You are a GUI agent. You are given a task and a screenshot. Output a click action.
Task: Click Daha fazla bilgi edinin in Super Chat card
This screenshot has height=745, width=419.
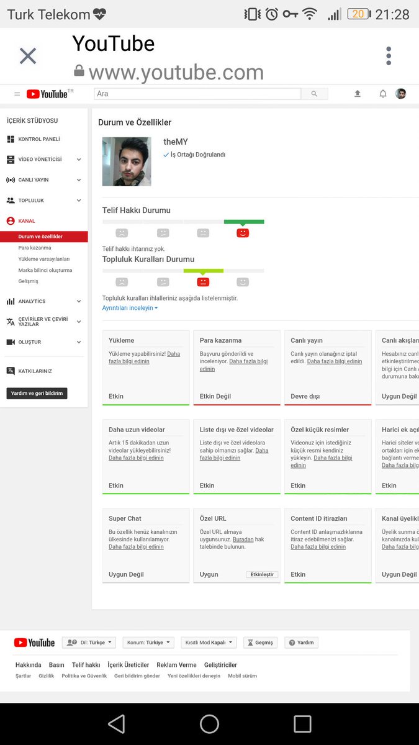coord(136,547)
